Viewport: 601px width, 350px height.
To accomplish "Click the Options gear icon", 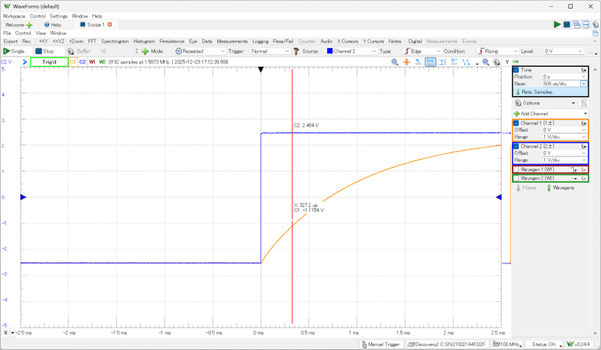I will (518, 103).
